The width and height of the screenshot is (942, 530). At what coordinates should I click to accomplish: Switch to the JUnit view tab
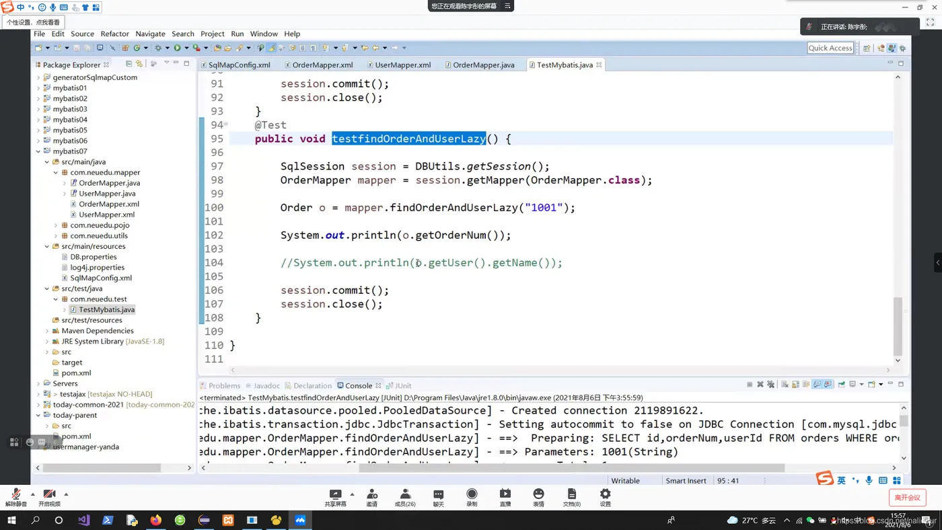point(398,385)
